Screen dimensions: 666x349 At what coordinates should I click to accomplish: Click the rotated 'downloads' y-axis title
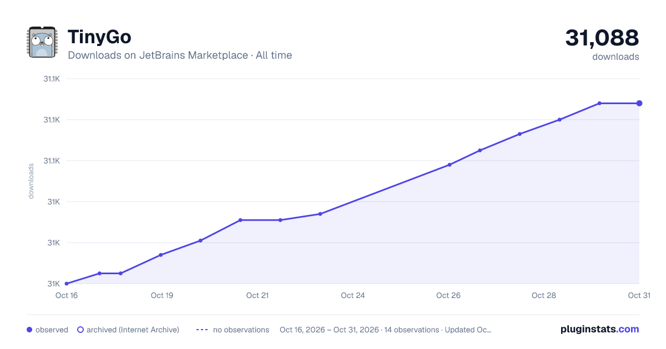point(31,181)
